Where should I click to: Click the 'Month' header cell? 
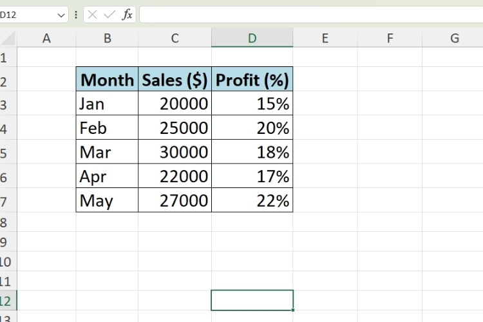tap(107, 79)
